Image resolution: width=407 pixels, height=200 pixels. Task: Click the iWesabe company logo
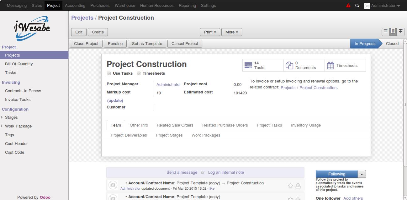[32, 28]
